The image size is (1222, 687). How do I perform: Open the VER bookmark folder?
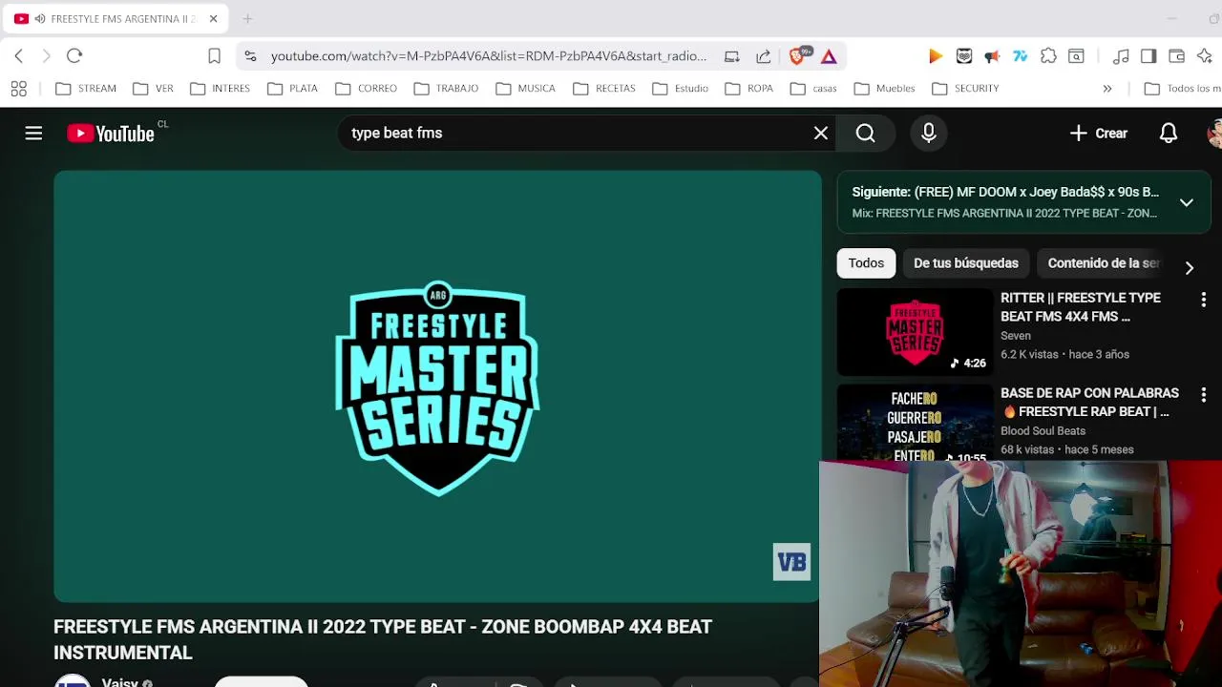(153, 89)
